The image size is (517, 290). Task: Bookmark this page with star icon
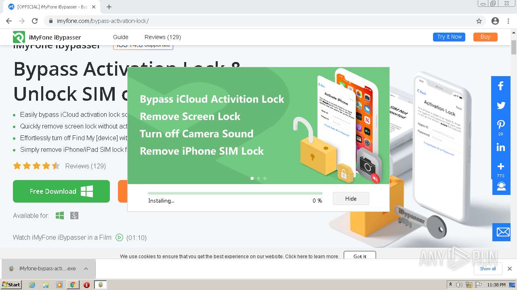(x=479, y=21)
